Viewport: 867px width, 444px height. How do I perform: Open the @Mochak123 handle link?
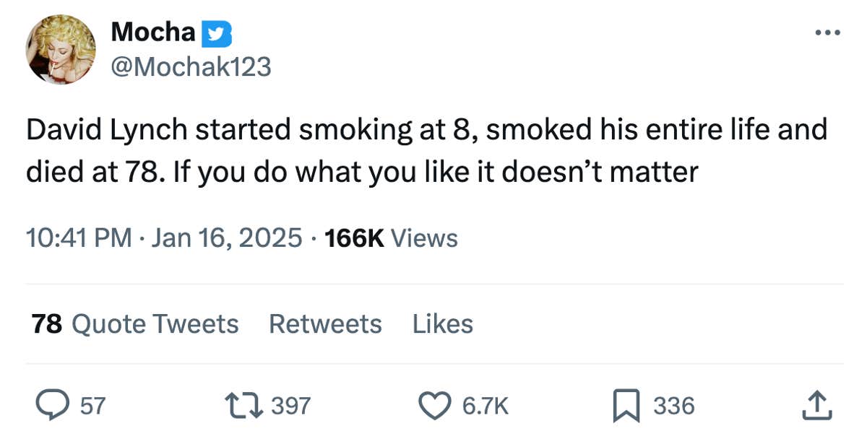click(191, 66)
